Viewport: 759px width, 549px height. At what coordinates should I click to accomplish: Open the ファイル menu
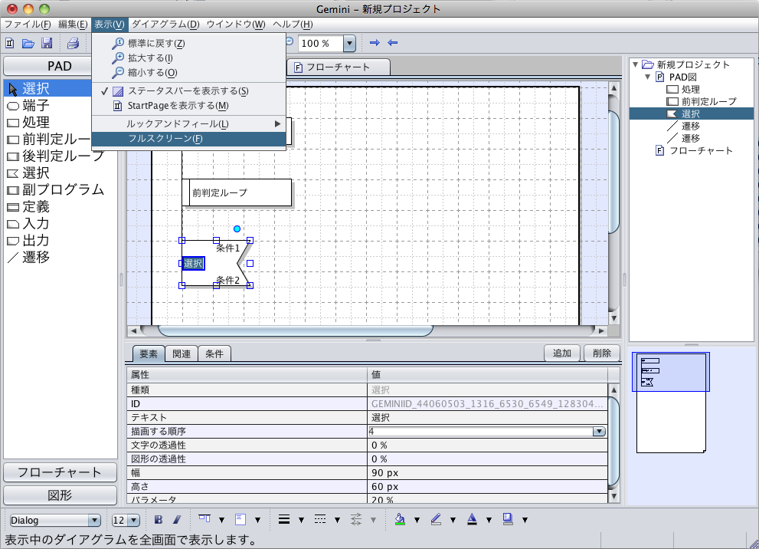click(28, 25)
